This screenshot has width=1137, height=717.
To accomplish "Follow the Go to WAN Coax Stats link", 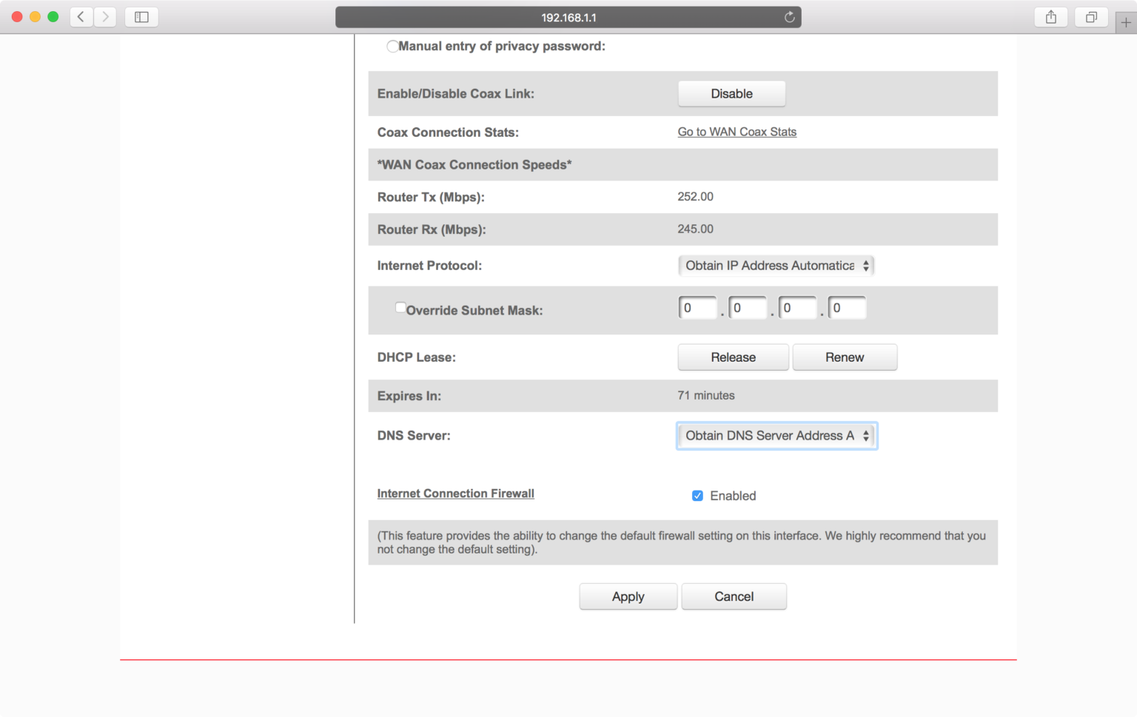I will pyautogui.click(x=737, y=132).
